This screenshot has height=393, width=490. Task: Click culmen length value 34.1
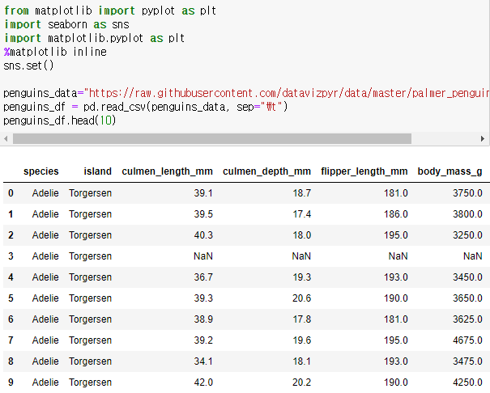[x=203, y=361]
